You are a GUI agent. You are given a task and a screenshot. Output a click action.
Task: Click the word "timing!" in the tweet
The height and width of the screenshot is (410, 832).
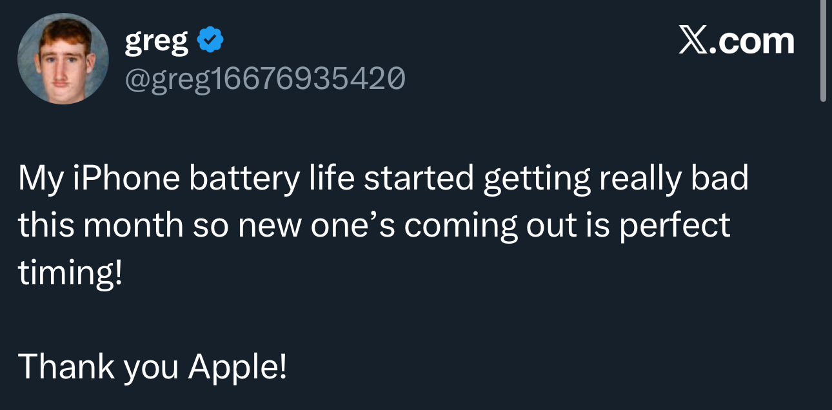click(x=70, y=273)
